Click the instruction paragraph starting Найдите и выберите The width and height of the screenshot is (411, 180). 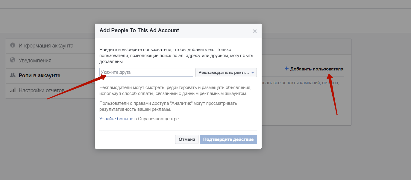pyautogui.click(x=177, y=56)
